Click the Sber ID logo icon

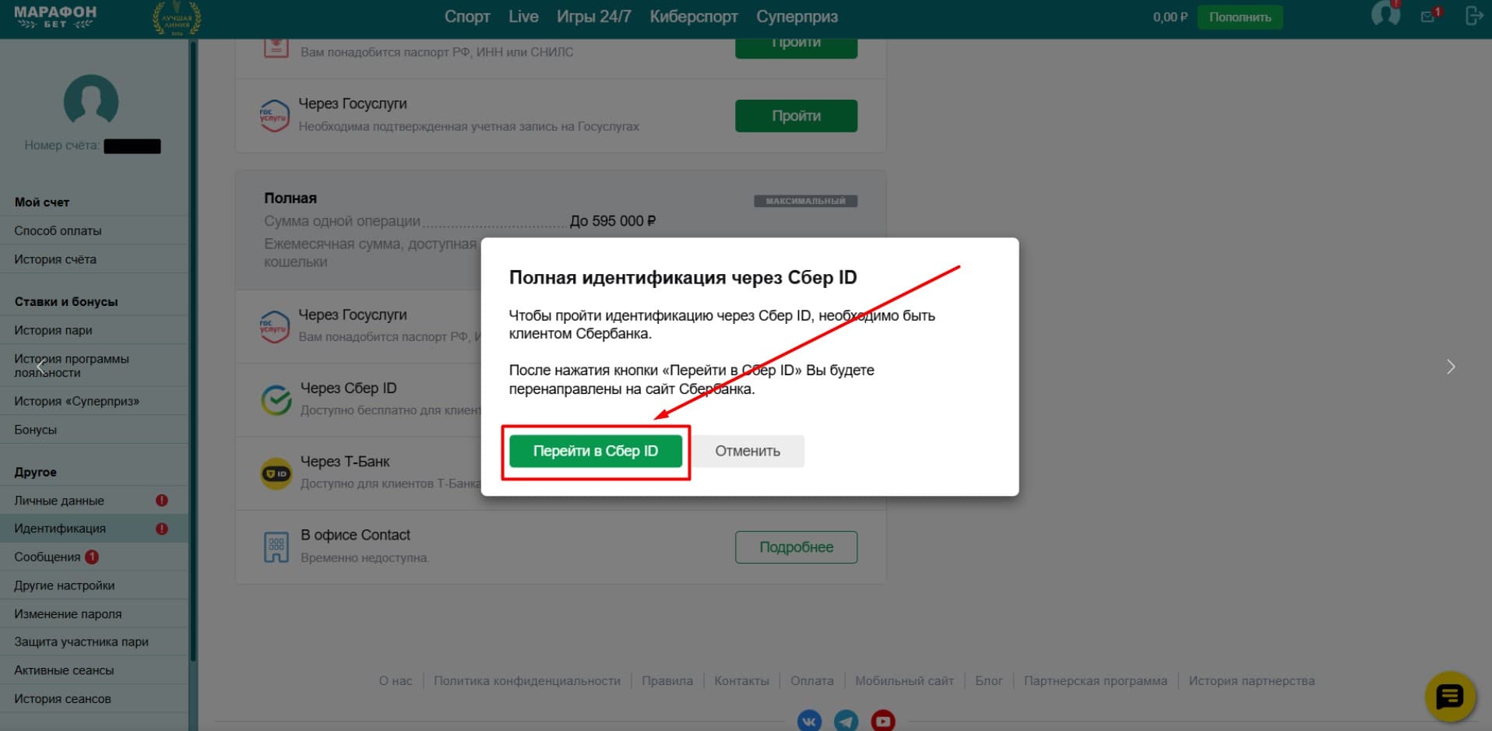click(x=276, y=399)
